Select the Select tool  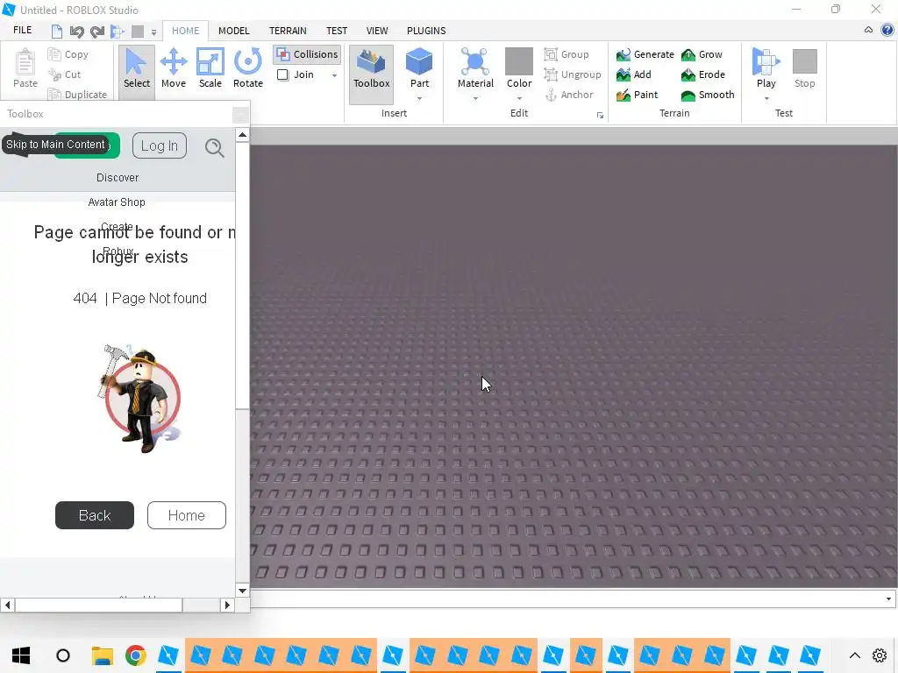pos(136,68)
